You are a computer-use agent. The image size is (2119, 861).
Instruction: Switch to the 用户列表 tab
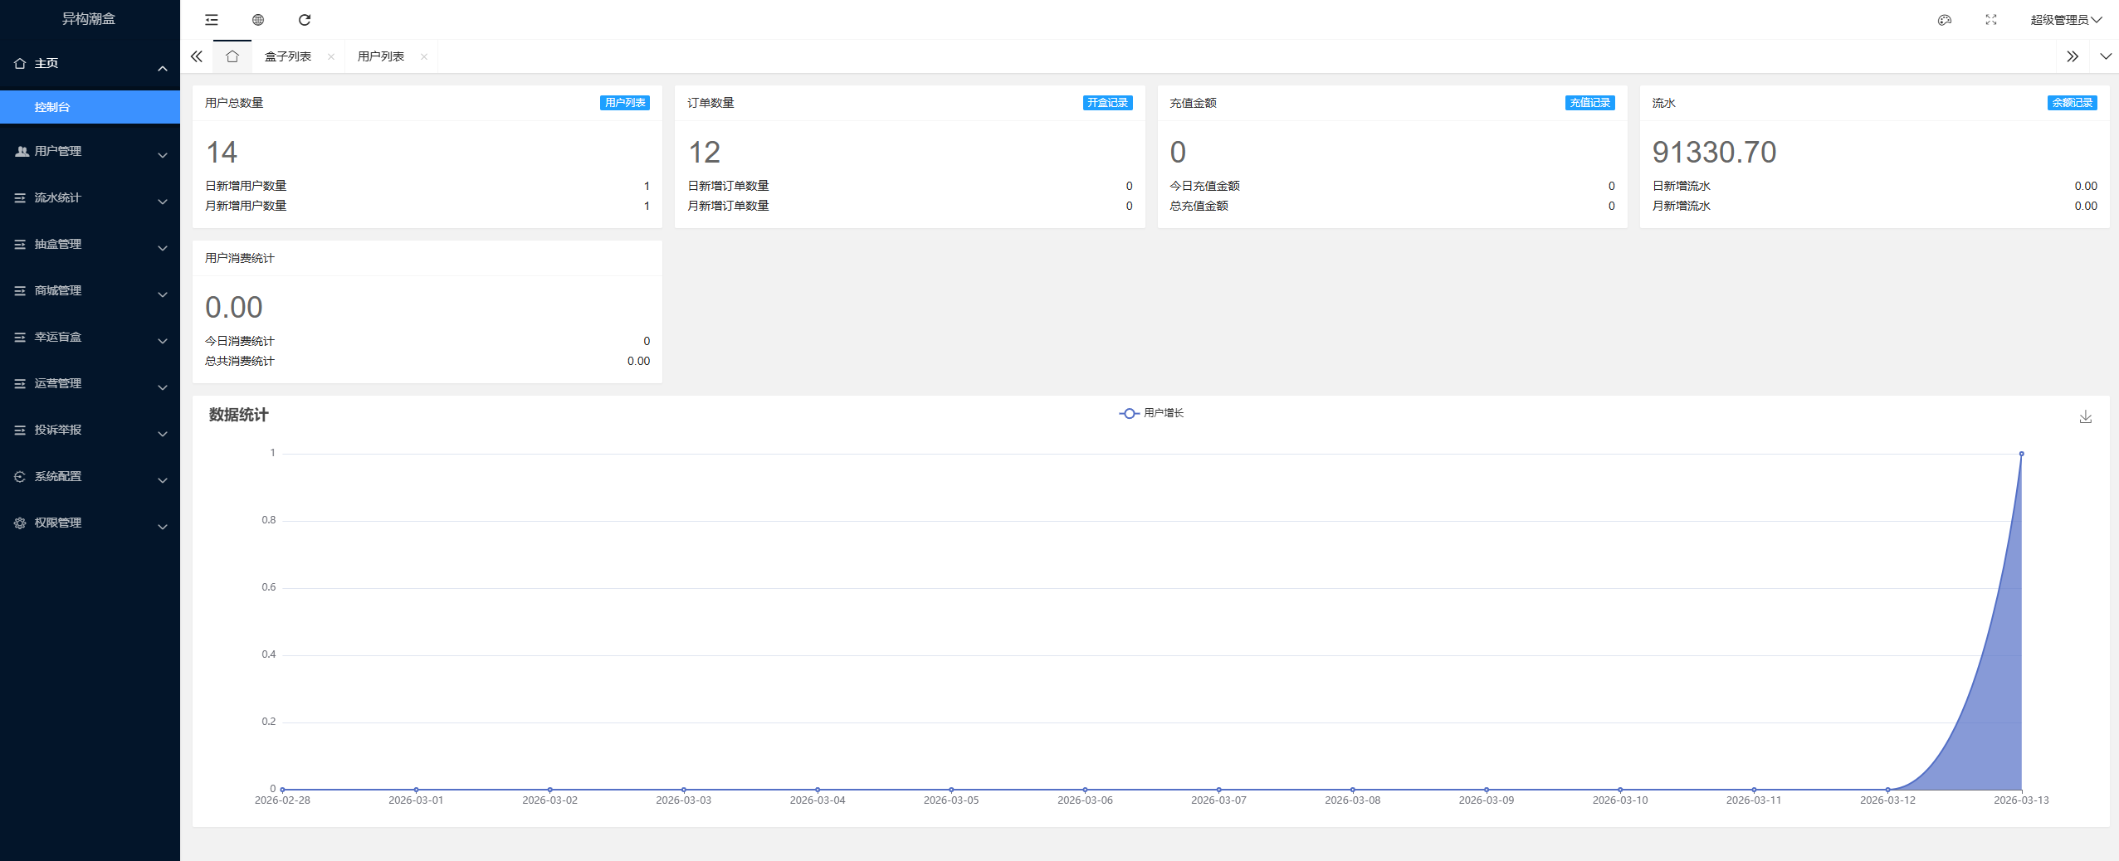[381, 56]
